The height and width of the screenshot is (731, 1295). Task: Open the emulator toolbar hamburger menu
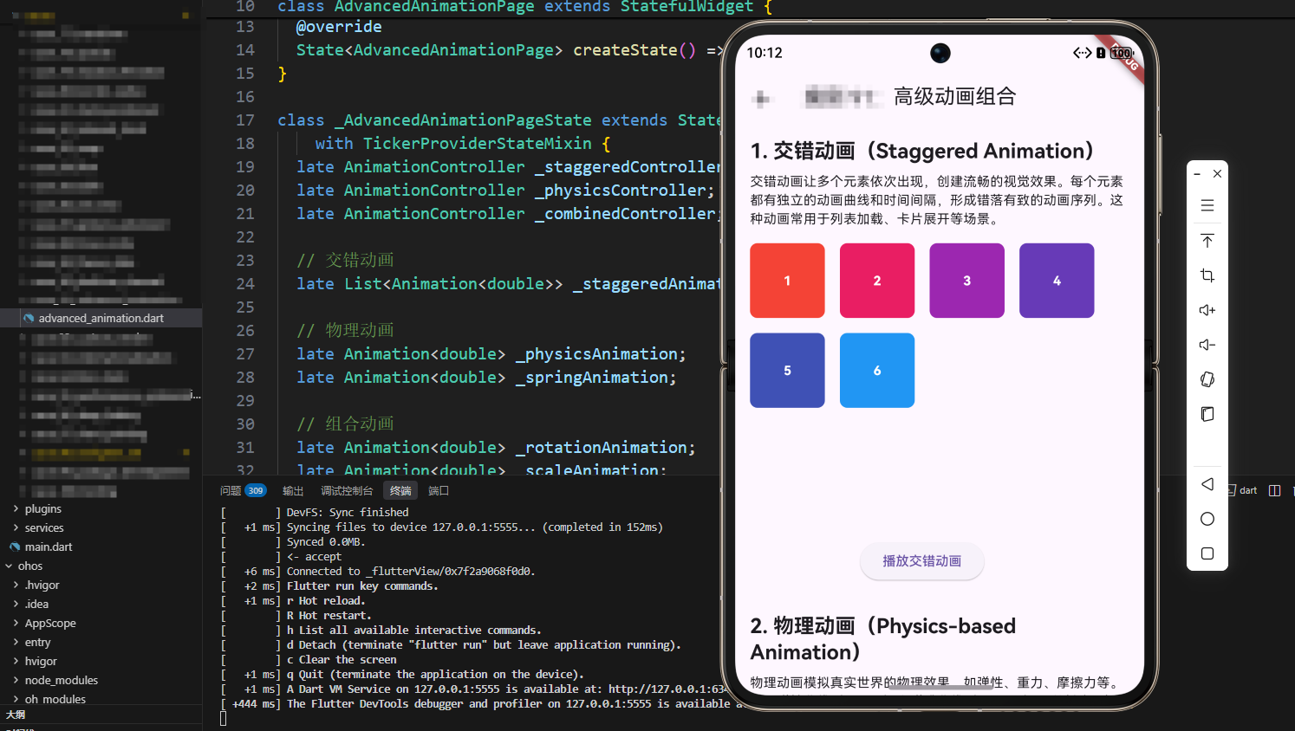coord(1207,206)
